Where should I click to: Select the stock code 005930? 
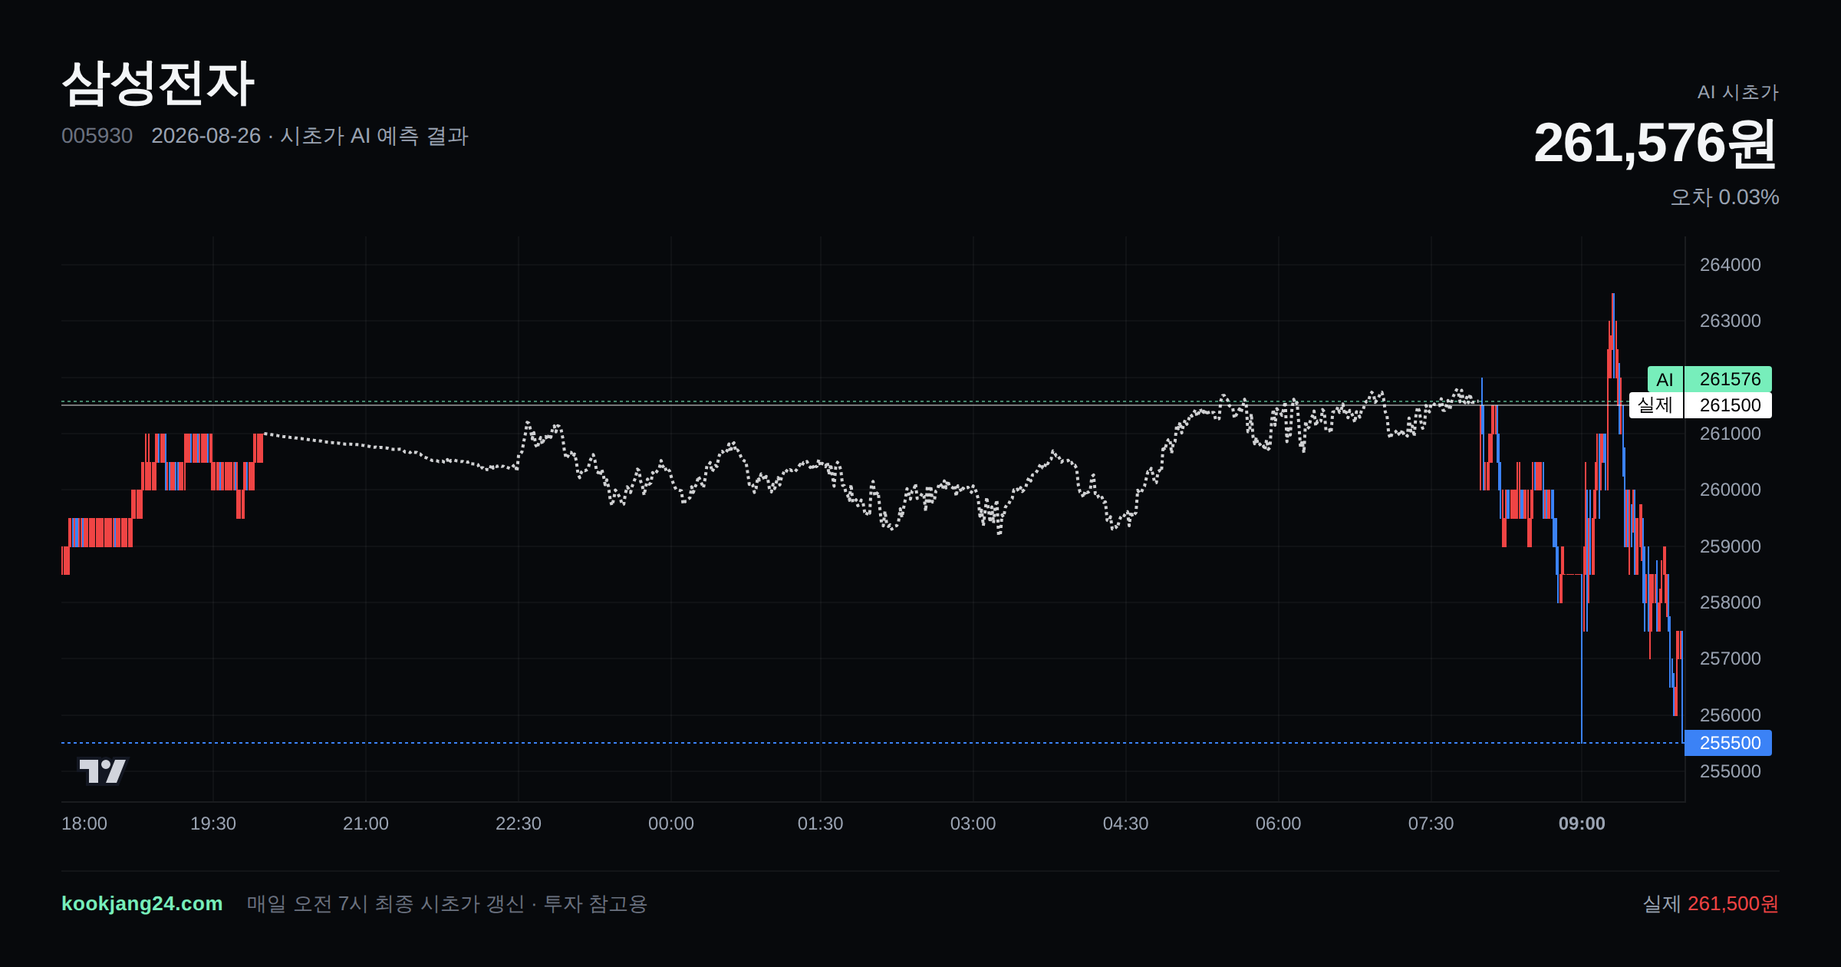coord(97,136)
